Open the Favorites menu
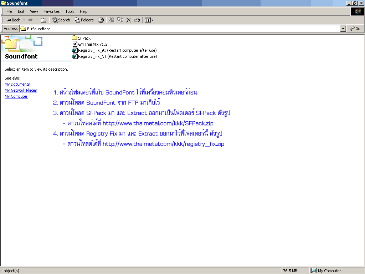The width and height of the screenshot is (365, 274). 51,11
